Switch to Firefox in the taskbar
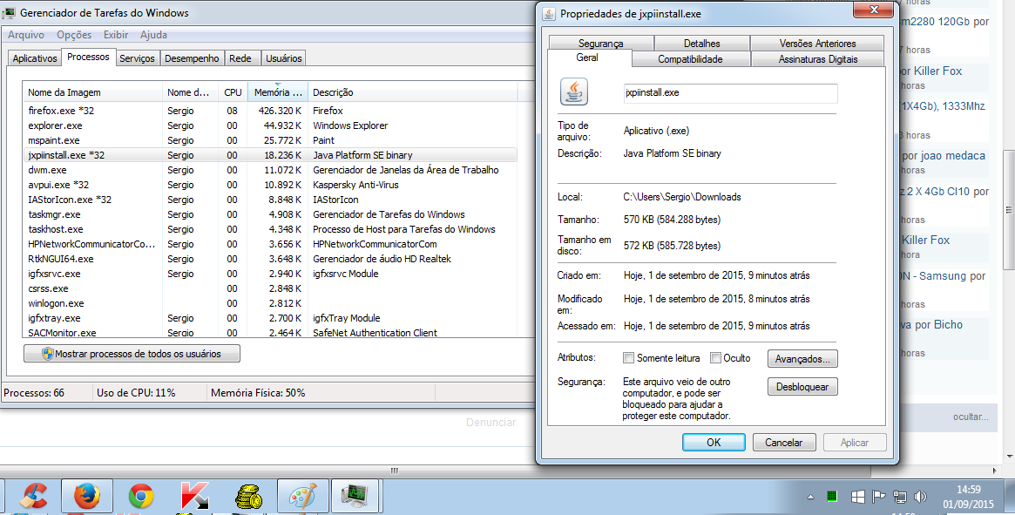Image resolution: width=1015 pixels, height=515 pixels. tap(87, 497)
